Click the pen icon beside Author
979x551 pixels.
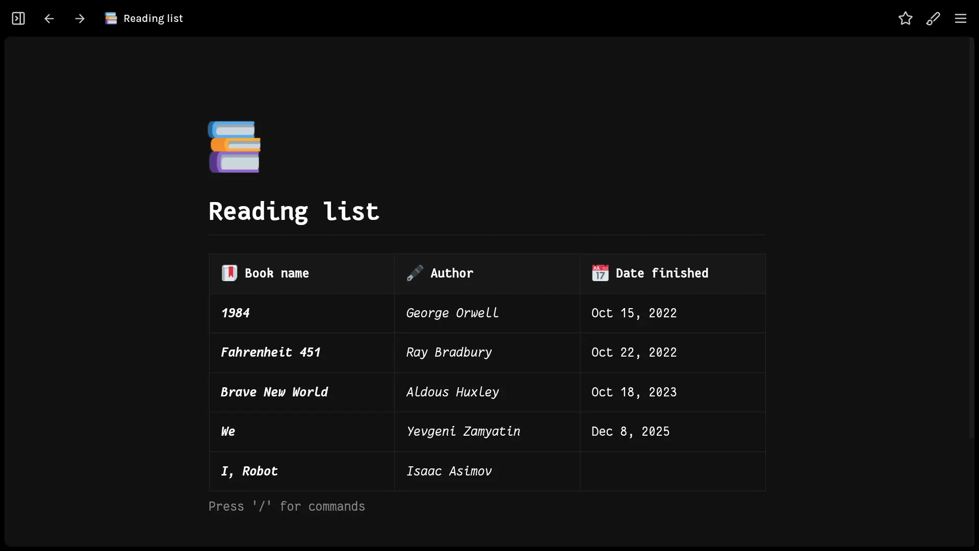[415, 273]
